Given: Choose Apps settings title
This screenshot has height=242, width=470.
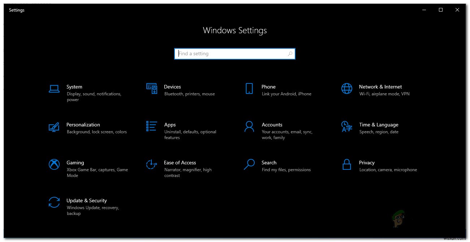Looking at the screenshot, I should click(x=170, y=125).
